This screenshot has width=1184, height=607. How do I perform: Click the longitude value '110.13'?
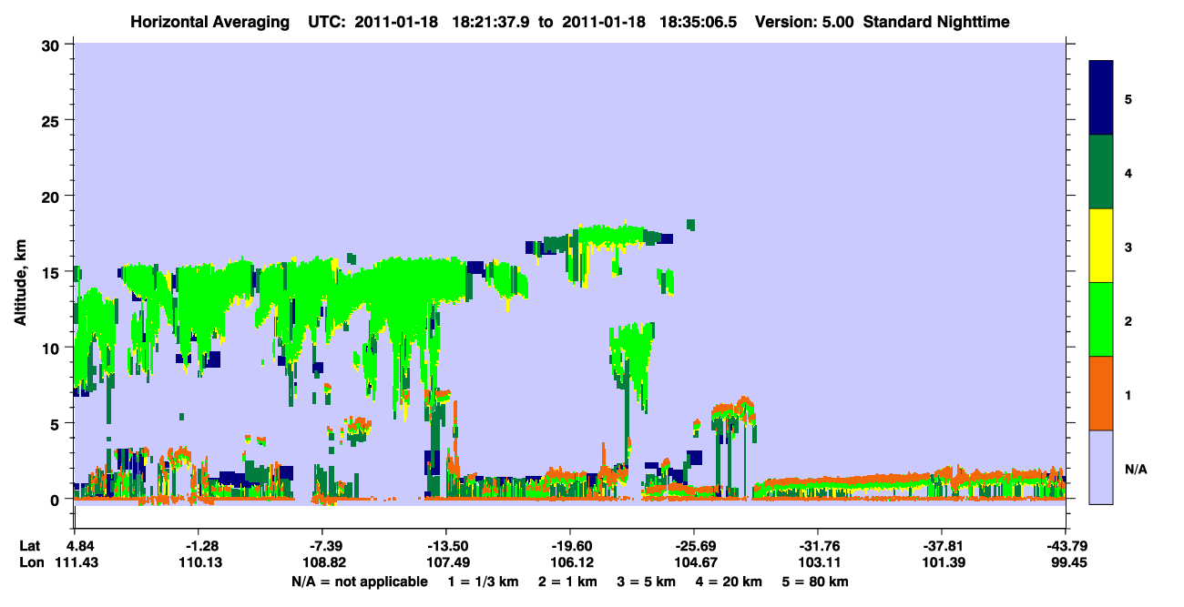pos(199,563)
